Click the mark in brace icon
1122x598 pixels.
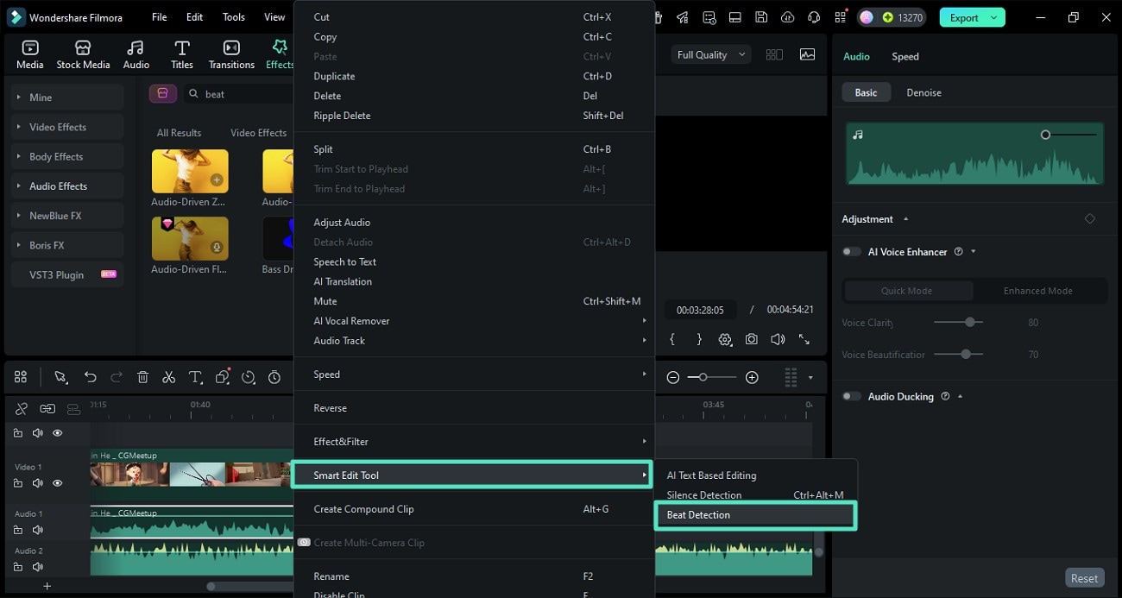672,339
